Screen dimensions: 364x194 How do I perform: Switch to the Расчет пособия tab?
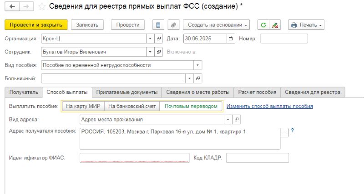click(x=257, y=92)
